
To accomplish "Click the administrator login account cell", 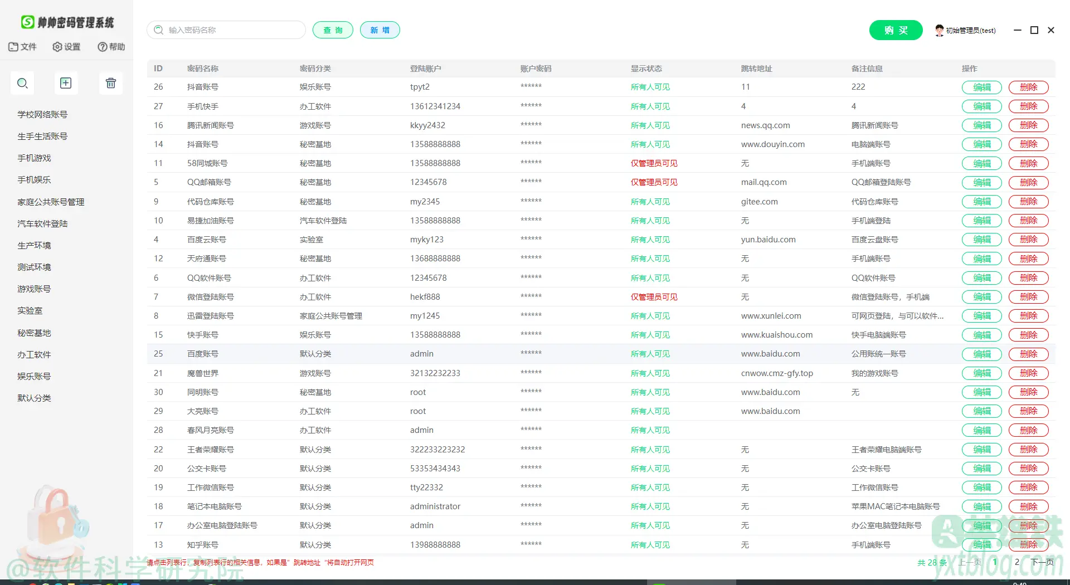I will [435, 506].
